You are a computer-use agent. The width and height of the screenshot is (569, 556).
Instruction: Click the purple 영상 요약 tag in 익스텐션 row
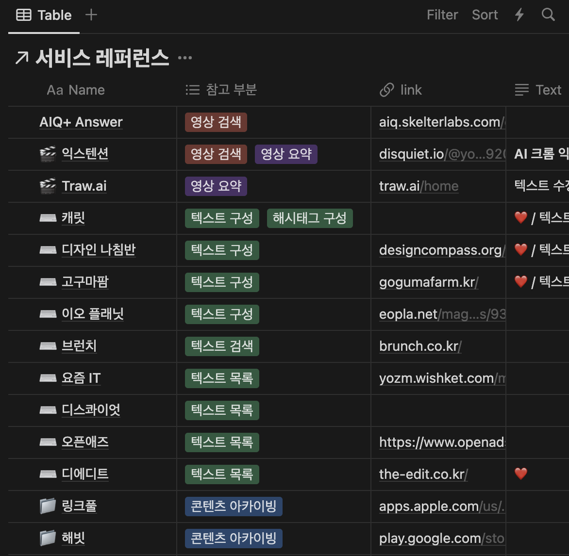286,154
